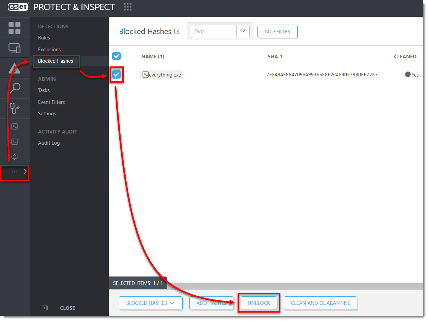Screen dimensions: 428x321
Task: Expand the More ellipsis menu in sidebar
Action: point(14,172)
